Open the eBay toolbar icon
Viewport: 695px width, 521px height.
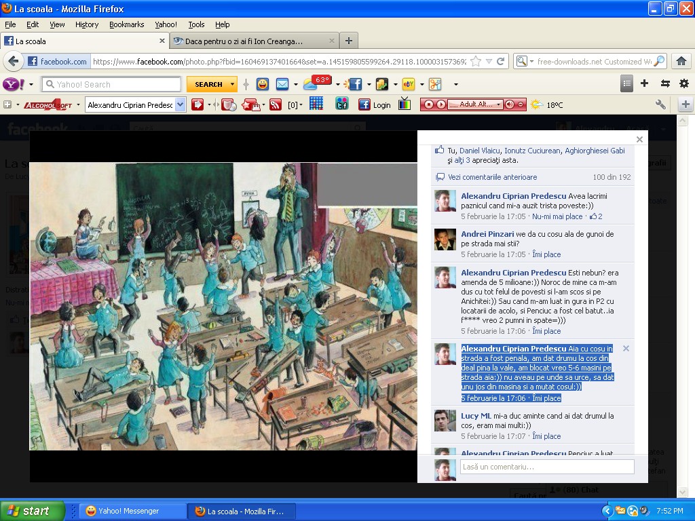(x=408, y=84)
